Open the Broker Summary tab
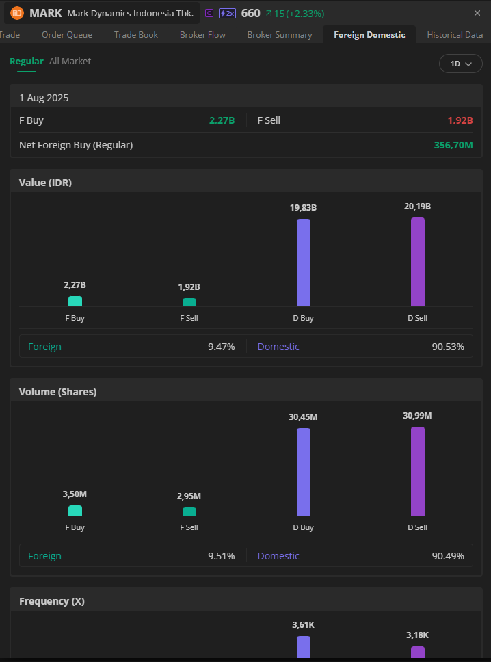Image resolution: width=491 pixels, height=662 pixels. (280, 35)
